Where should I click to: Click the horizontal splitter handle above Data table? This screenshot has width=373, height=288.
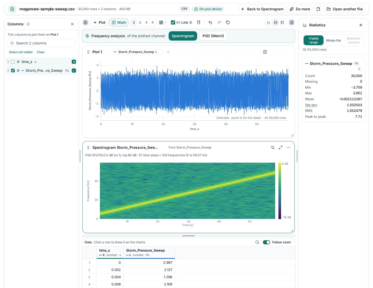[189, 236]
